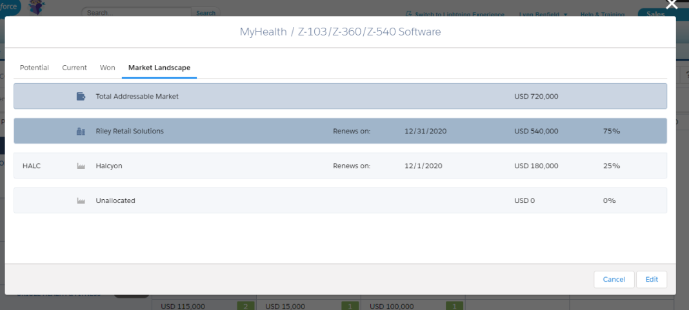The image size is (689, 310).
Task: Click the 0% share value
Action: coord(610,200)
